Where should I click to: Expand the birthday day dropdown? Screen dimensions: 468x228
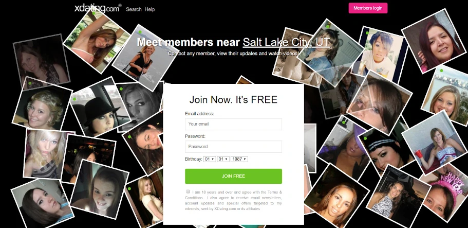(x=223, y=159)
